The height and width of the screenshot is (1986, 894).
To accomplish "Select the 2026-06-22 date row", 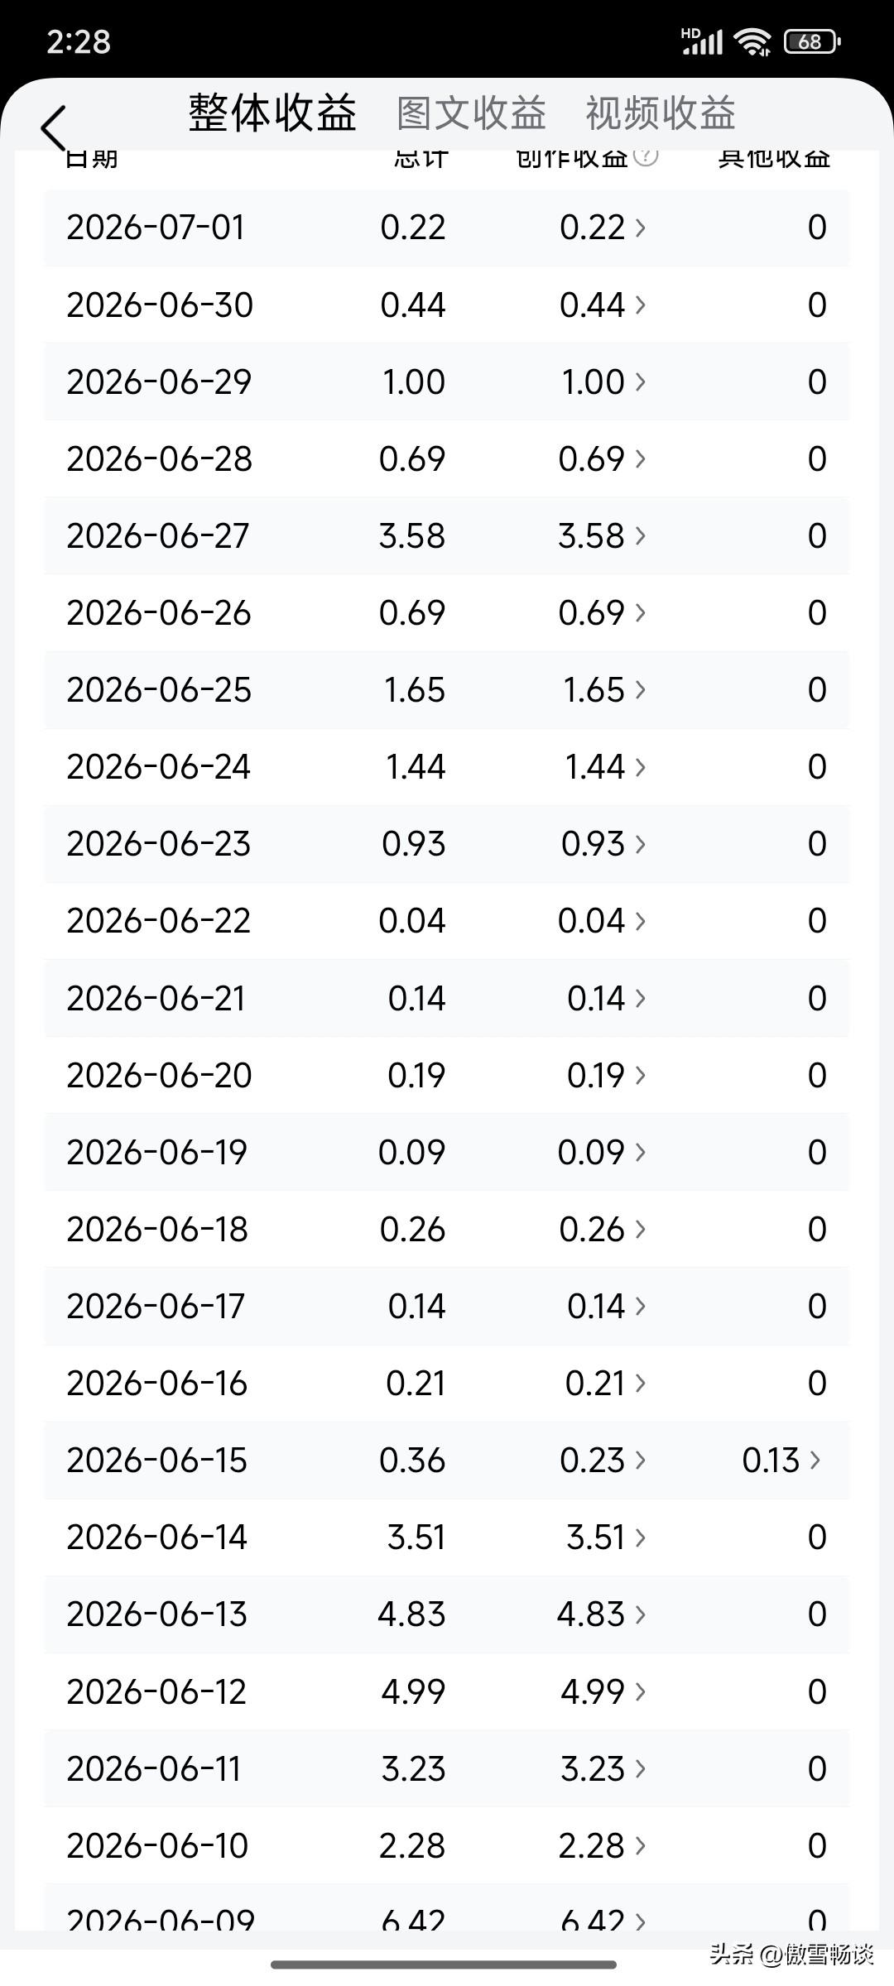I will click(x=447, y=921).
